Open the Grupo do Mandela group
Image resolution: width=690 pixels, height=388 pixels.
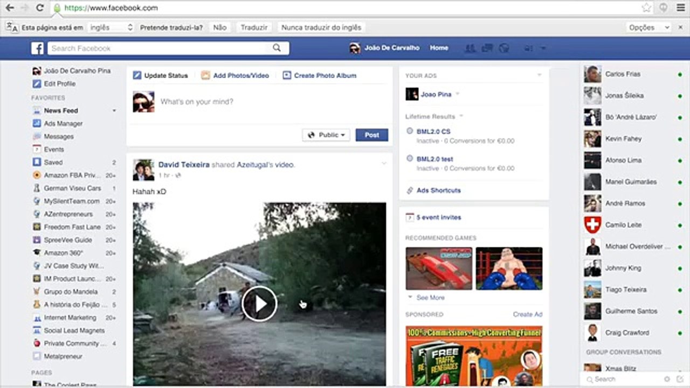click(71, 292)
